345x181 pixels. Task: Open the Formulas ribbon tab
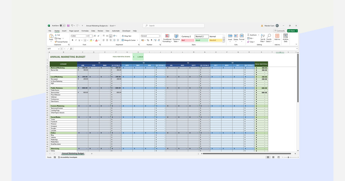click(85, 31)
